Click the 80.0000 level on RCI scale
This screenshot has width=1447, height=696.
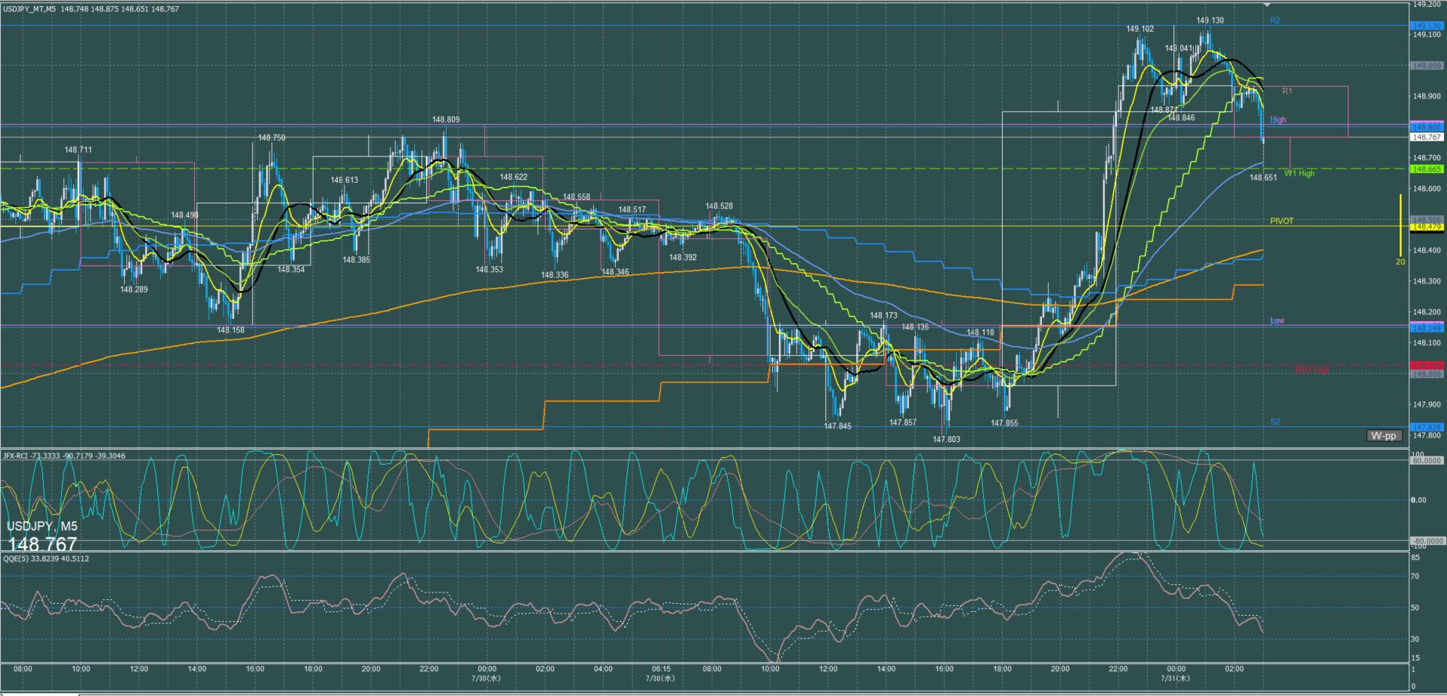(1427, 460)
